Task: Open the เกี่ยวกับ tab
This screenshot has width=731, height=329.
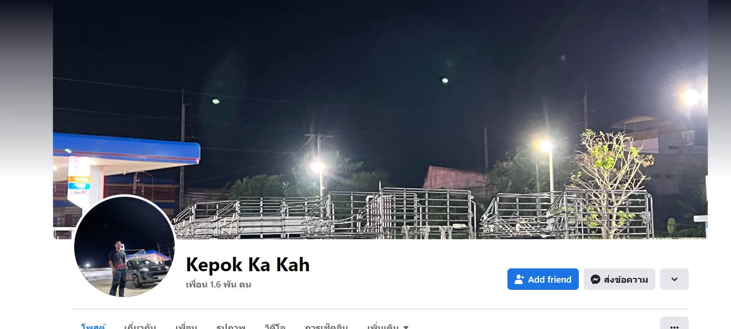Action: pyautogui.click(x=140, y=327)
